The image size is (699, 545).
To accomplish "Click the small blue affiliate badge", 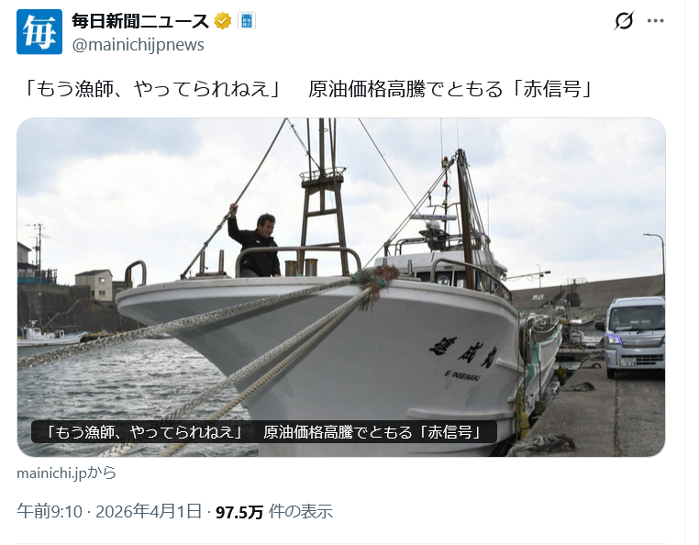I will (x=247, y=21).
